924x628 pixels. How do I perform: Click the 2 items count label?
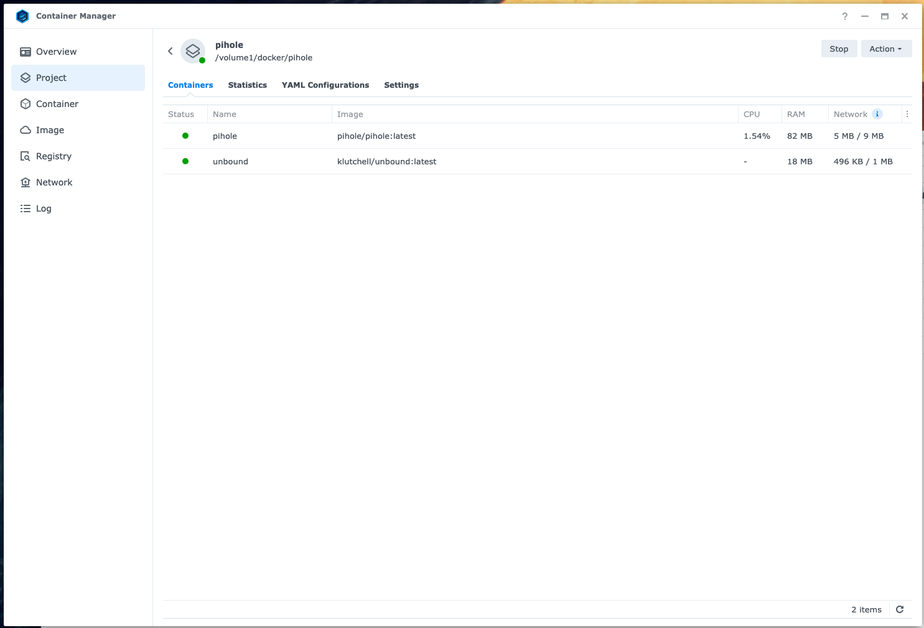click(866, 609)
